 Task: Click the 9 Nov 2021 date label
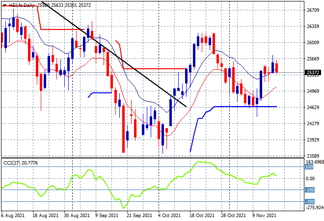[x=264, y=216]
